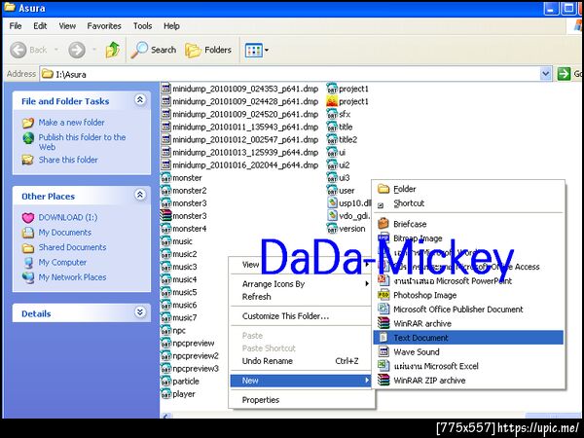Viewport: 584px width, 438px height.
Task: Choose Folder in the New submenu
Action: point(468,189)
